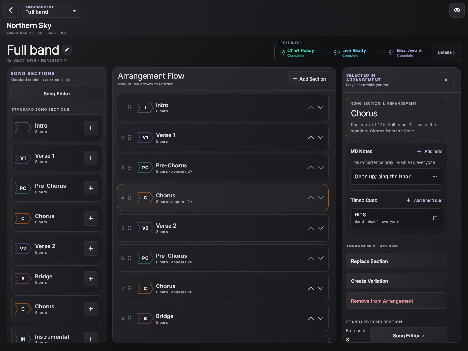Image resolution: width=468 pixels, height=351 pixels.
Task: Click the Live Ready status
Action: click(350, 52)
